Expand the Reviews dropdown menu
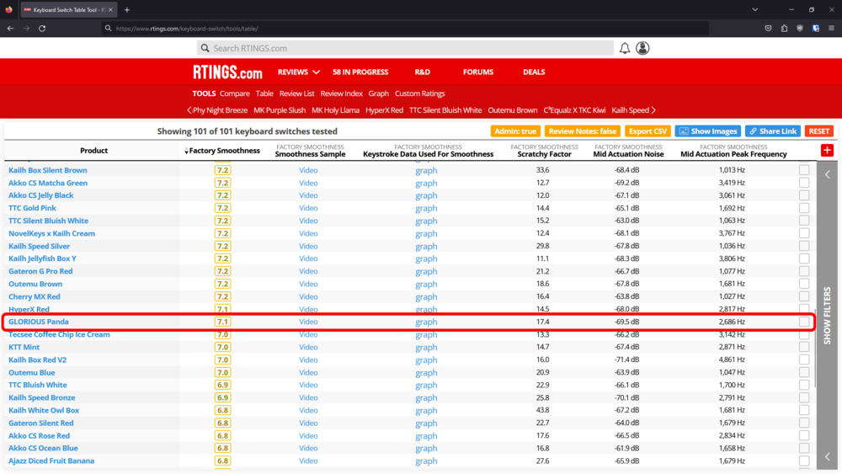842x474 pixels. point(299,72)
